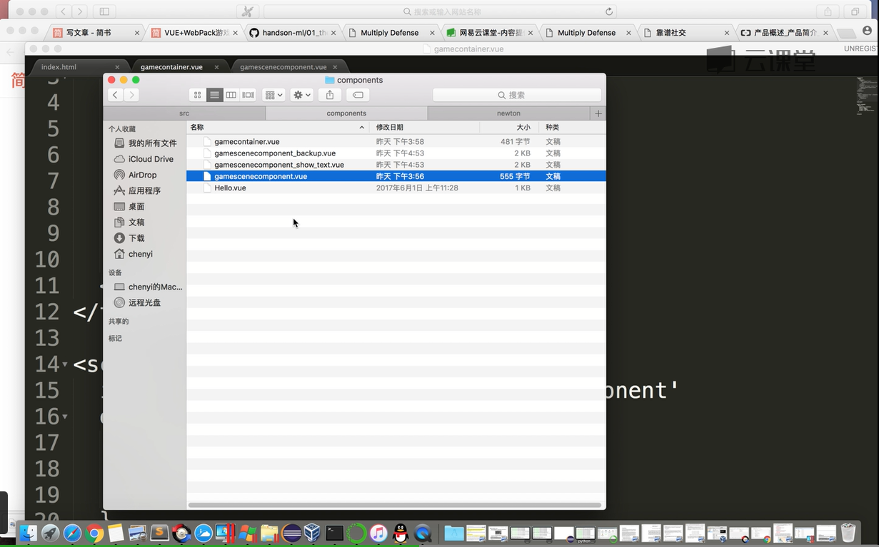Sort files by 种类 column header
879x547 pixels.
[x=573, y=128]
